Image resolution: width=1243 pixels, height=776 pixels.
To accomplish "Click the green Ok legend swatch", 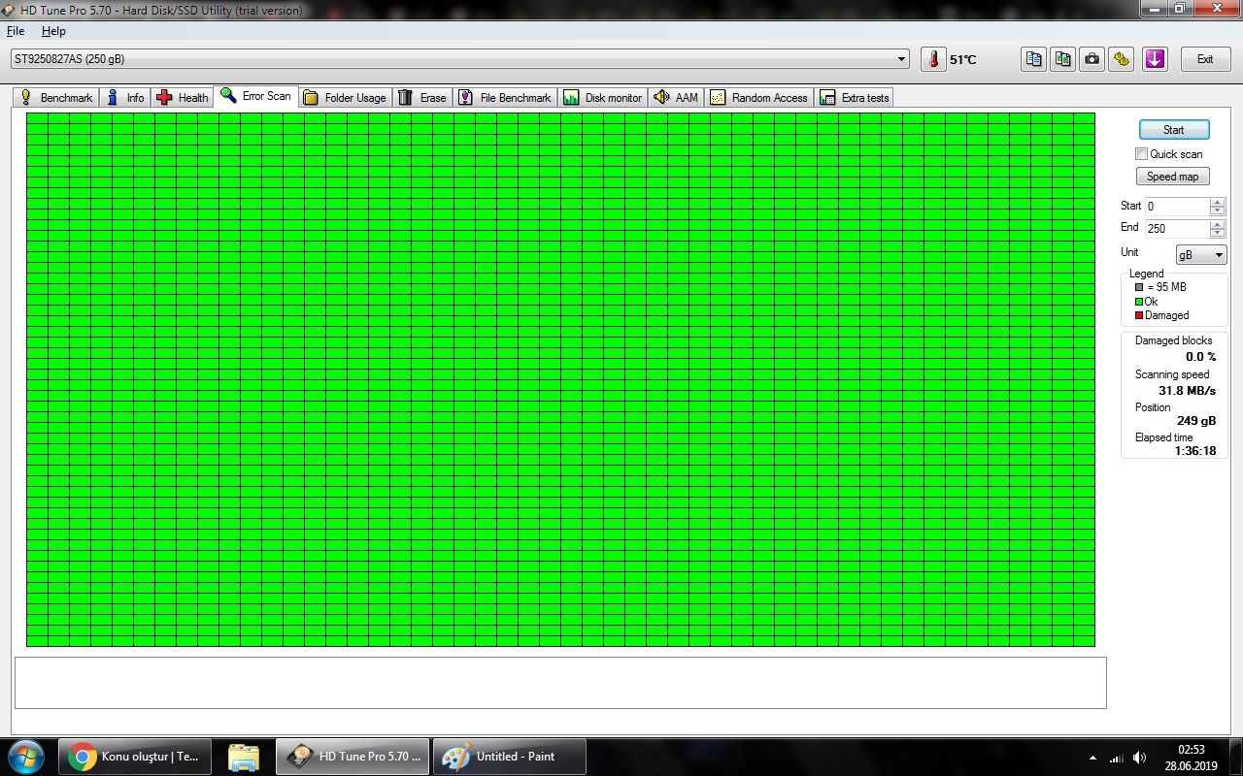I will (x=1139, y=302).
